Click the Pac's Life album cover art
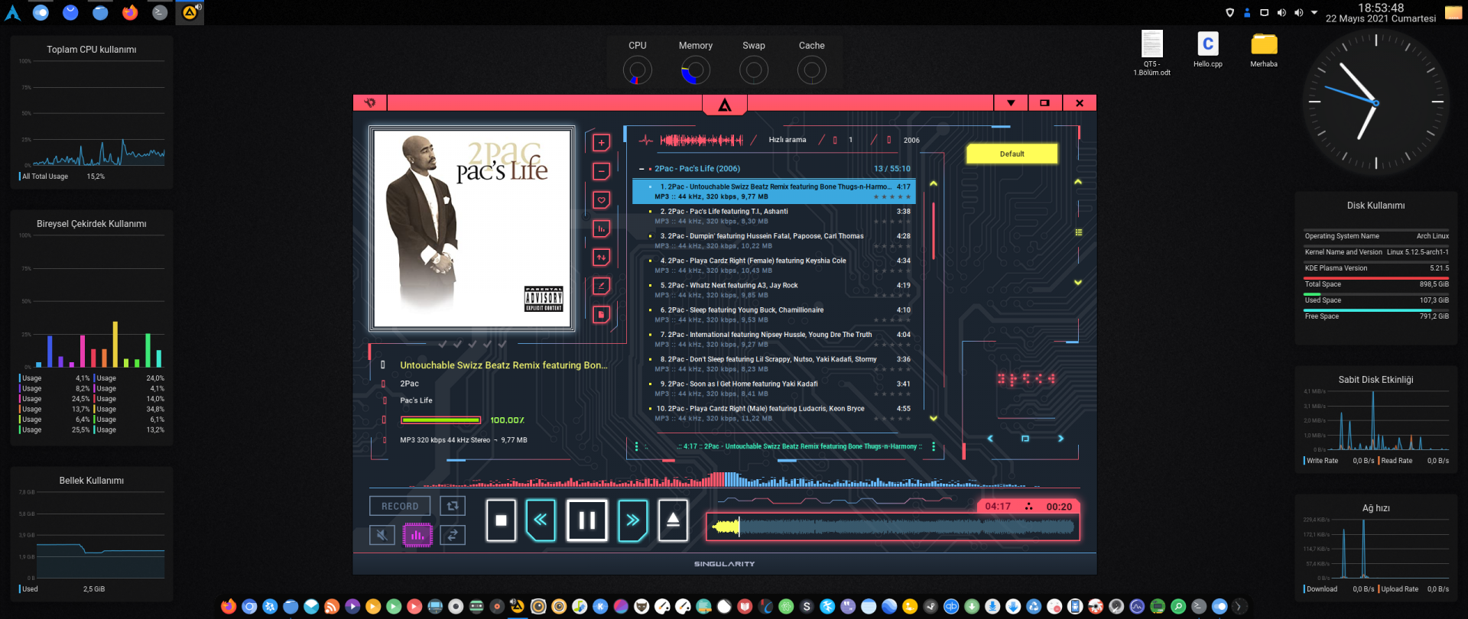Screen dimensions: 1468x619 coord(472,228)
